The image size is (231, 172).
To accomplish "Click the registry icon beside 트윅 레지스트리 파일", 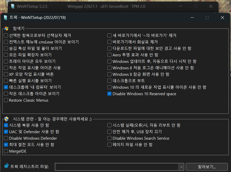I will tap(7, 166).
